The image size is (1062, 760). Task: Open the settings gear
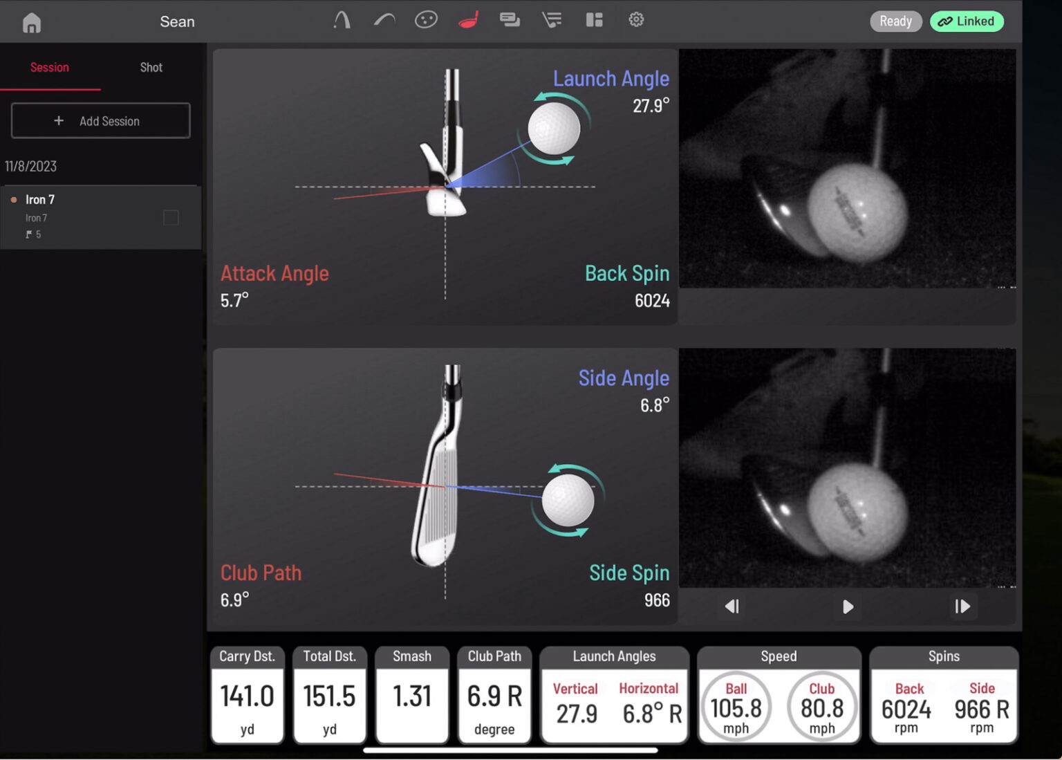636,20
